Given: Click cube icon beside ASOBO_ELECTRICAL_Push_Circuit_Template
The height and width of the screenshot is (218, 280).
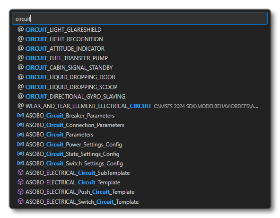Looking at the screenshot, I should point(20,191).
